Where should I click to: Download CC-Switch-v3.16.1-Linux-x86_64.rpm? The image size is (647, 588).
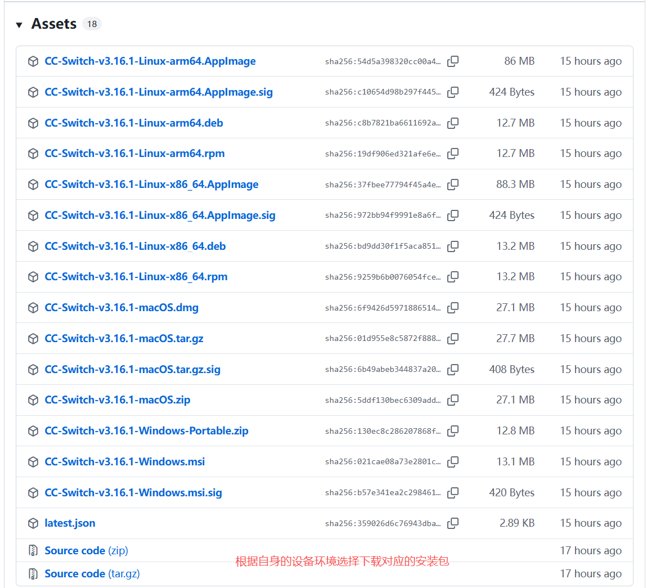pos(136,277)
